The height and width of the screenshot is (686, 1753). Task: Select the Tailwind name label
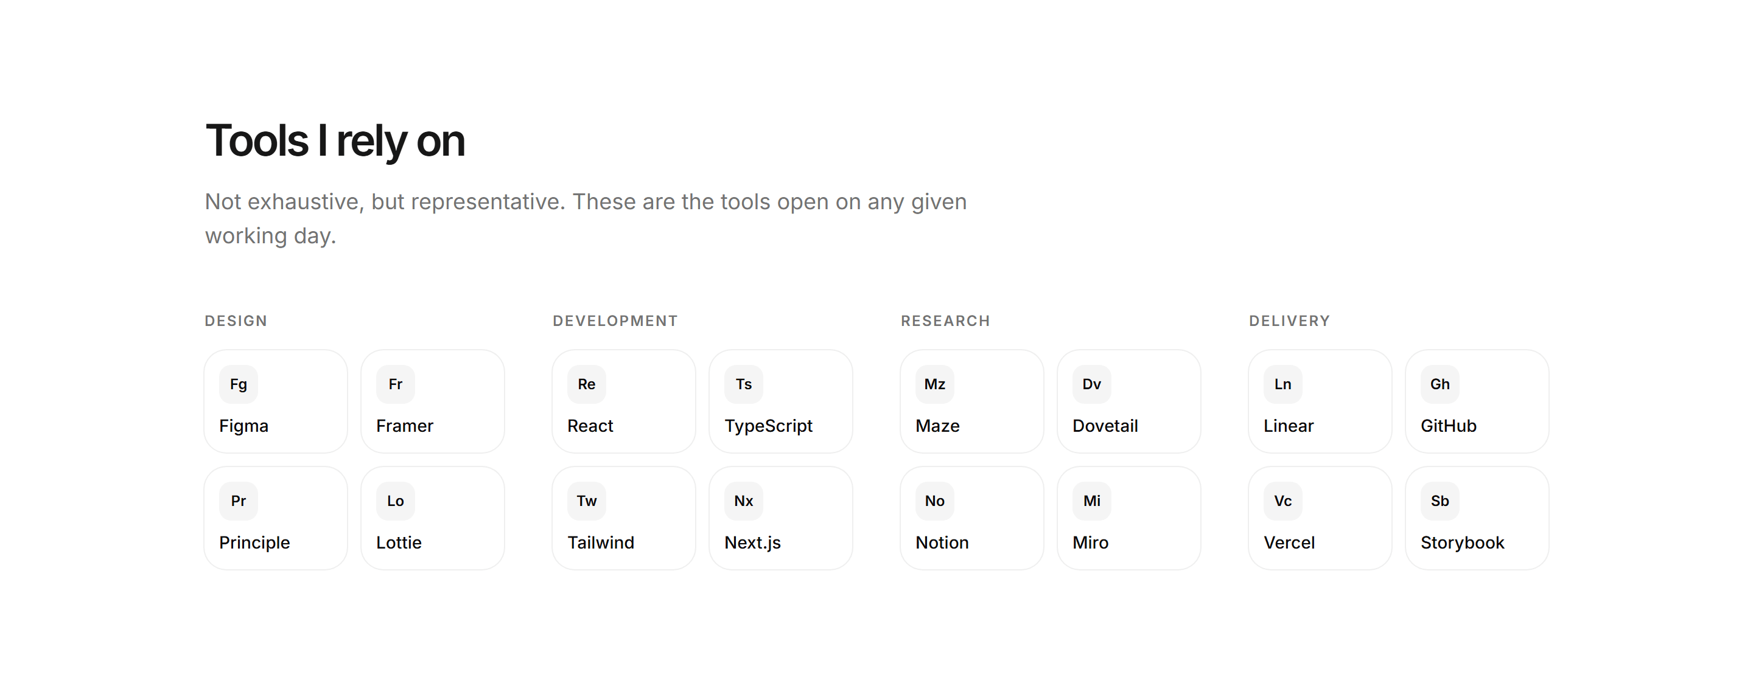tap(601, 543)
